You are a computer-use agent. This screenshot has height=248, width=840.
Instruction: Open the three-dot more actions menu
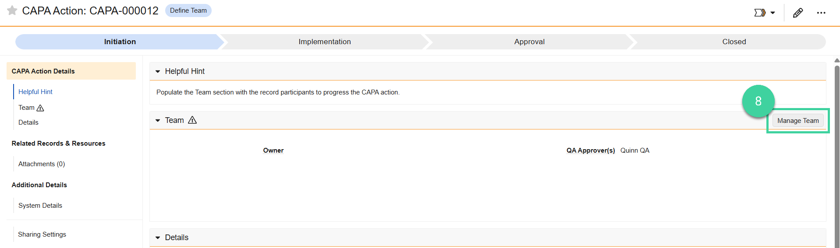point(821,13)
